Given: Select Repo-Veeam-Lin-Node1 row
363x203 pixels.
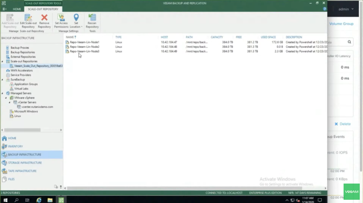Looking at the screenshot, I should coord(195,42).
